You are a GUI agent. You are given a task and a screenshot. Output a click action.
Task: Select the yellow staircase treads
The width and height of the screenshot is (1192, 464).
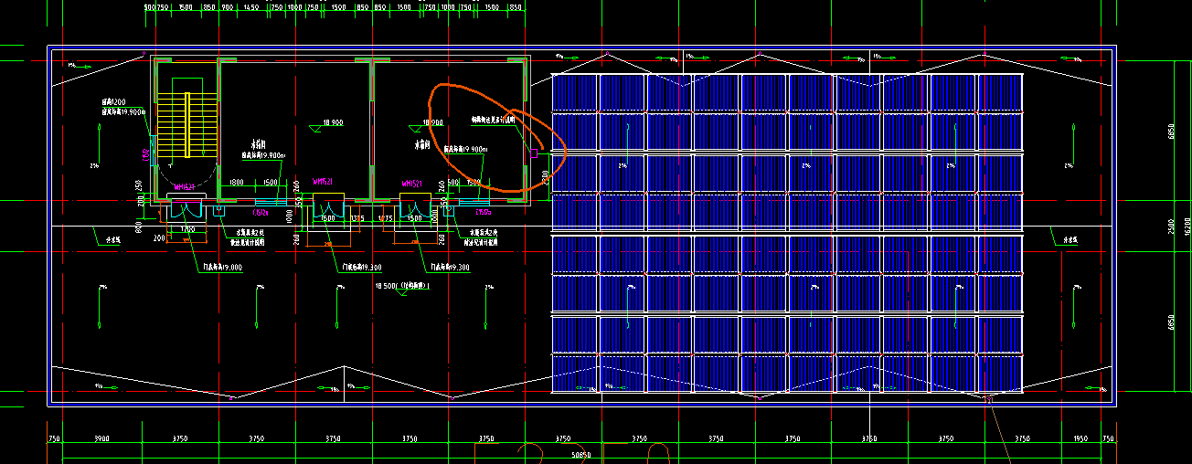coord(187,123)
